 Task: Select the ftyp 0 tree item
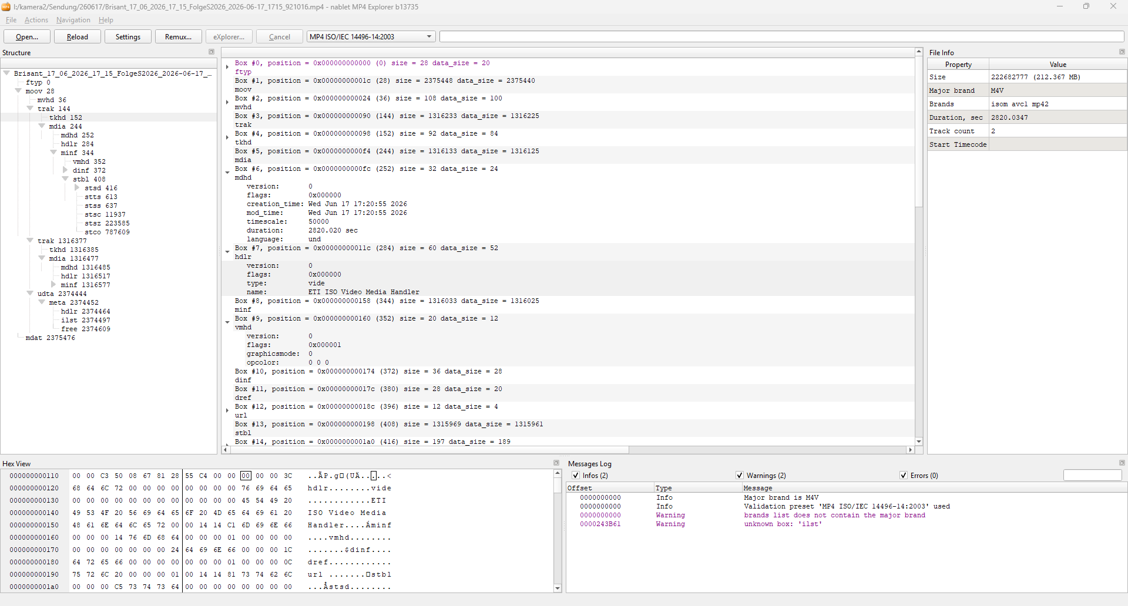(38, 82)
